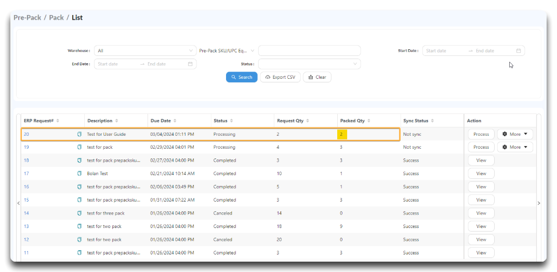Clear all search filters

tap(317, 77)
